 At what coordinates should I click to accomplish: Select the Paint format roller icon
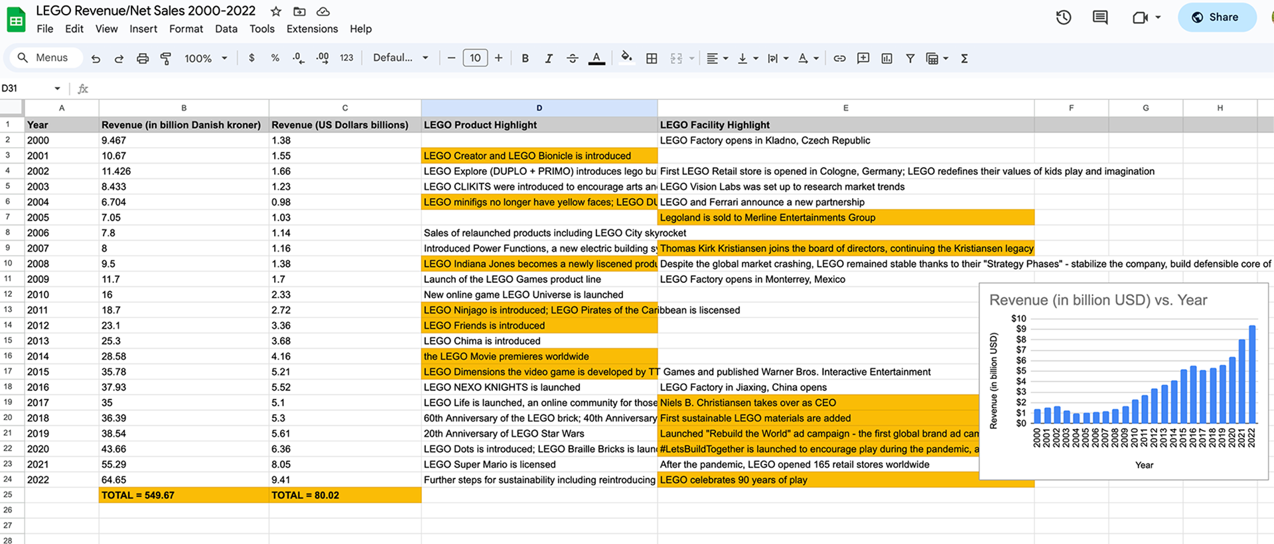tap(166, 58)
